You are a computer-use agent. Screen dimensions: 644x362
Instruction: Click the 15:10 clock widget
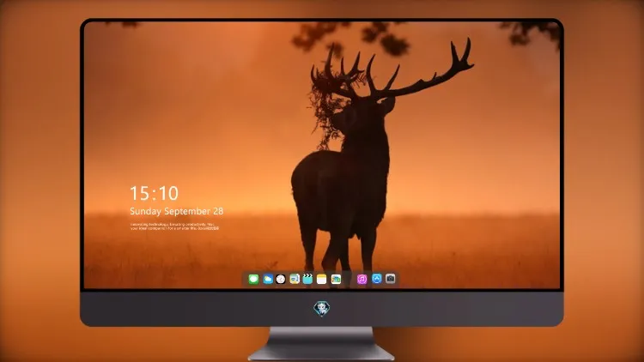(154, 193)
